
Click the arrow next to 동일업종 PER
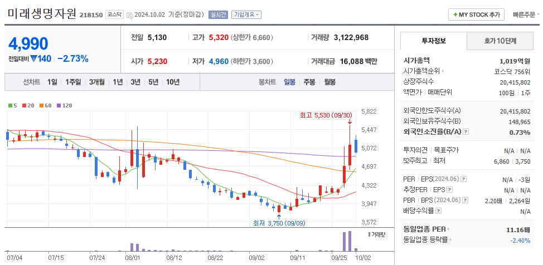pos(448,229)
